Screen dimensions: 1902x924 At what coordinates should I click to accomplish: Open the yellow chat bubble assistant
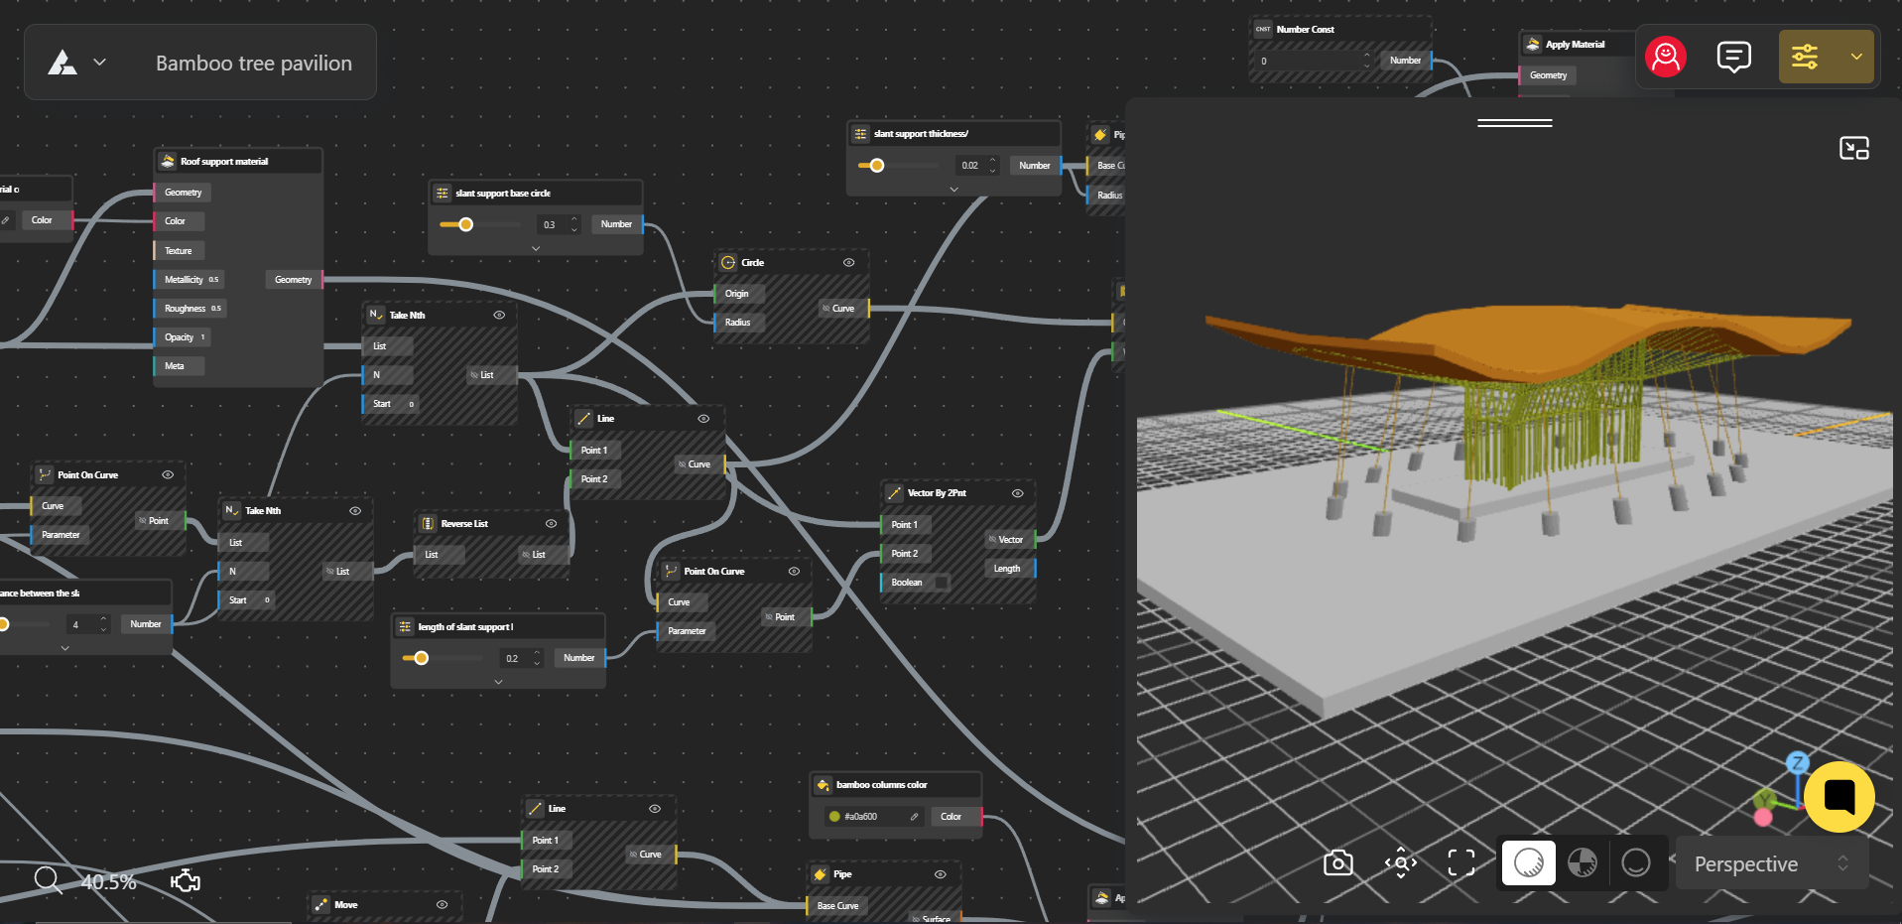(1839, 796)
